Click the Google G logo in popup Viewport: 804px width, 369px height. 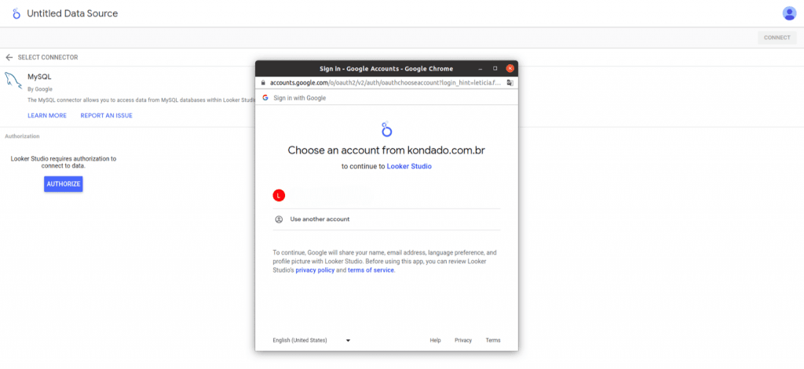[x=265, y=98]
